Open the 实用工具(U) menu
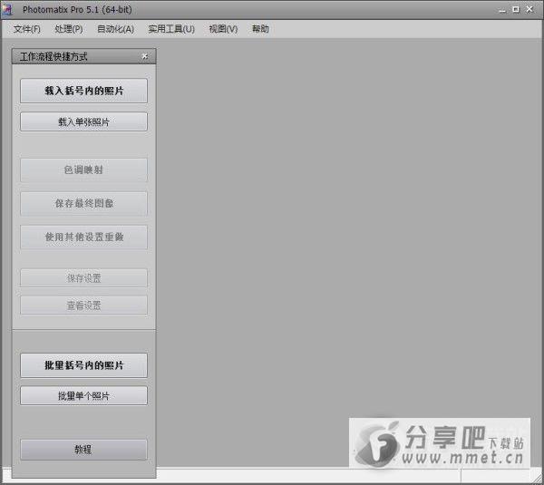The width and height of the screenshot is (544, 485). click(x=171, y=29)
